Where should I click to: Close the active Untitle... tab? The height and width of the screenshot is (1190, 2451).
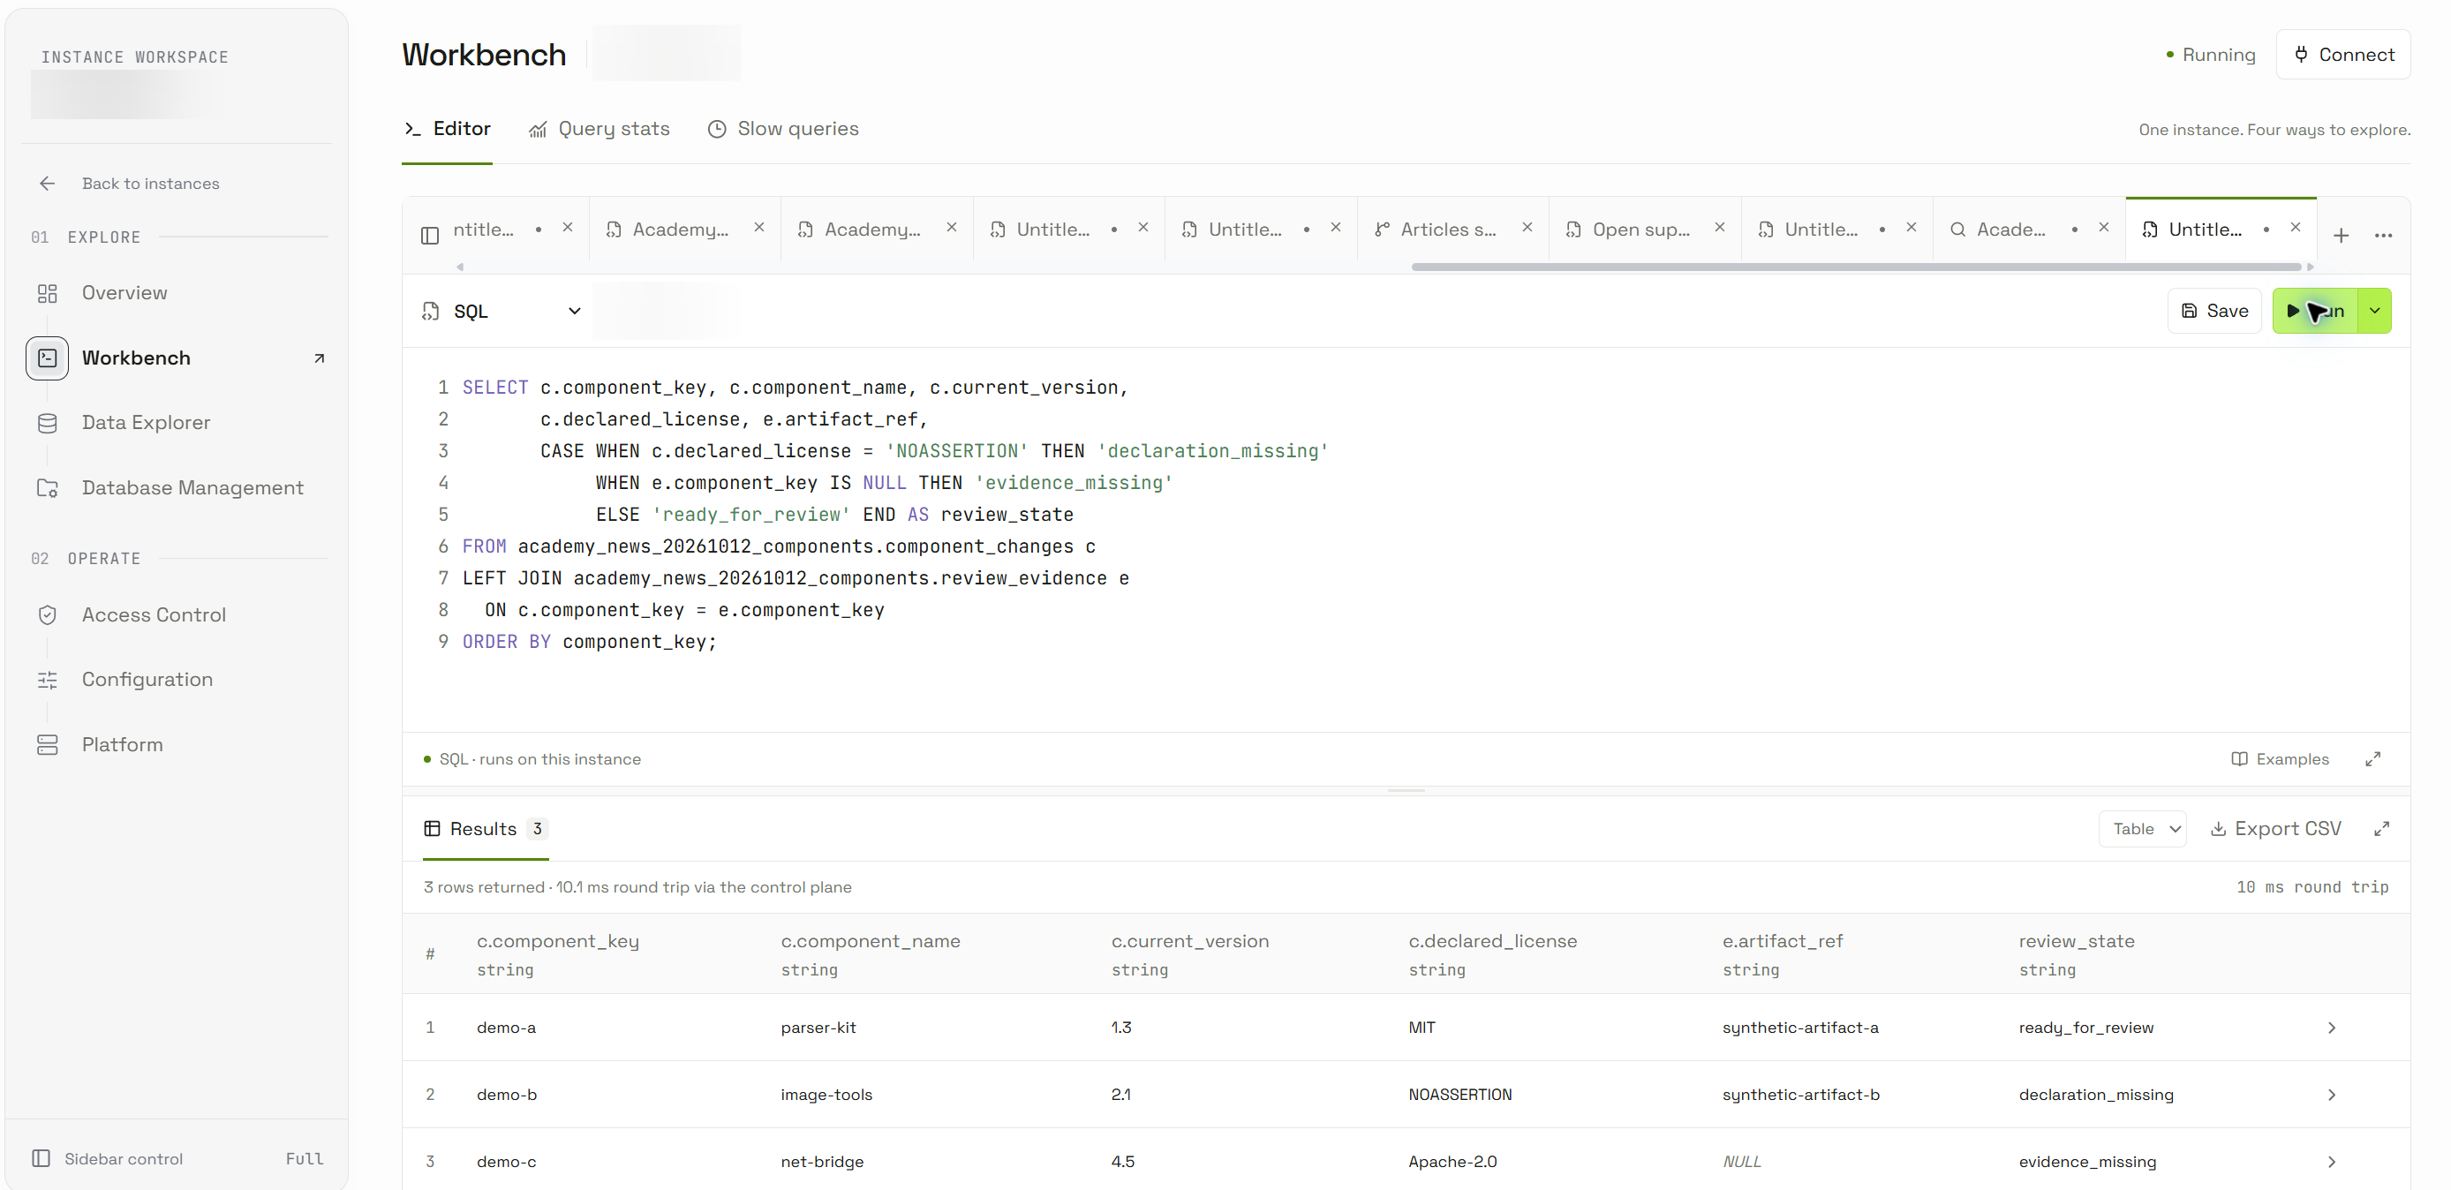(x=2296, y=228)
